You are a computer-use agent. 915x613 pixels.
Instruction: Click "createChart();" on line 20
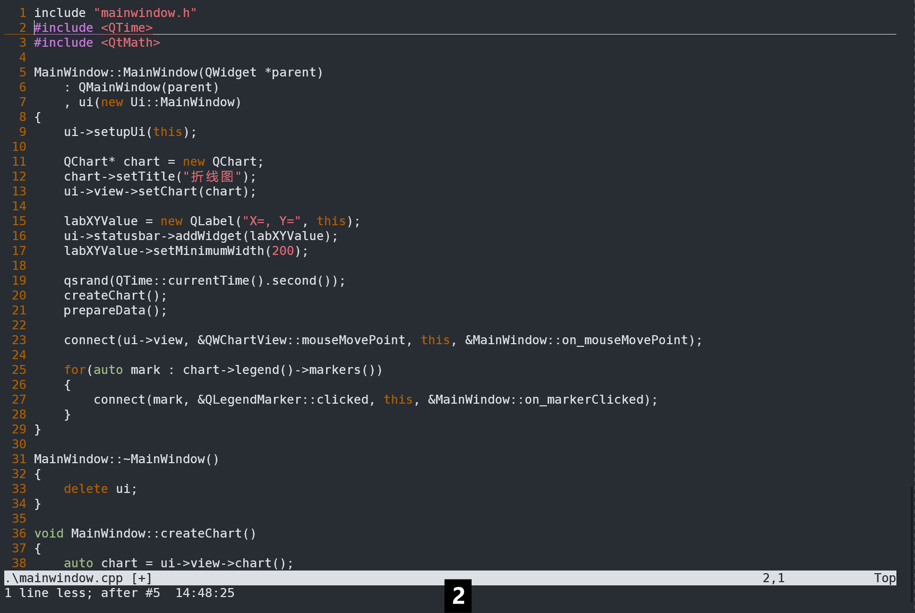[x=116, y=295]
